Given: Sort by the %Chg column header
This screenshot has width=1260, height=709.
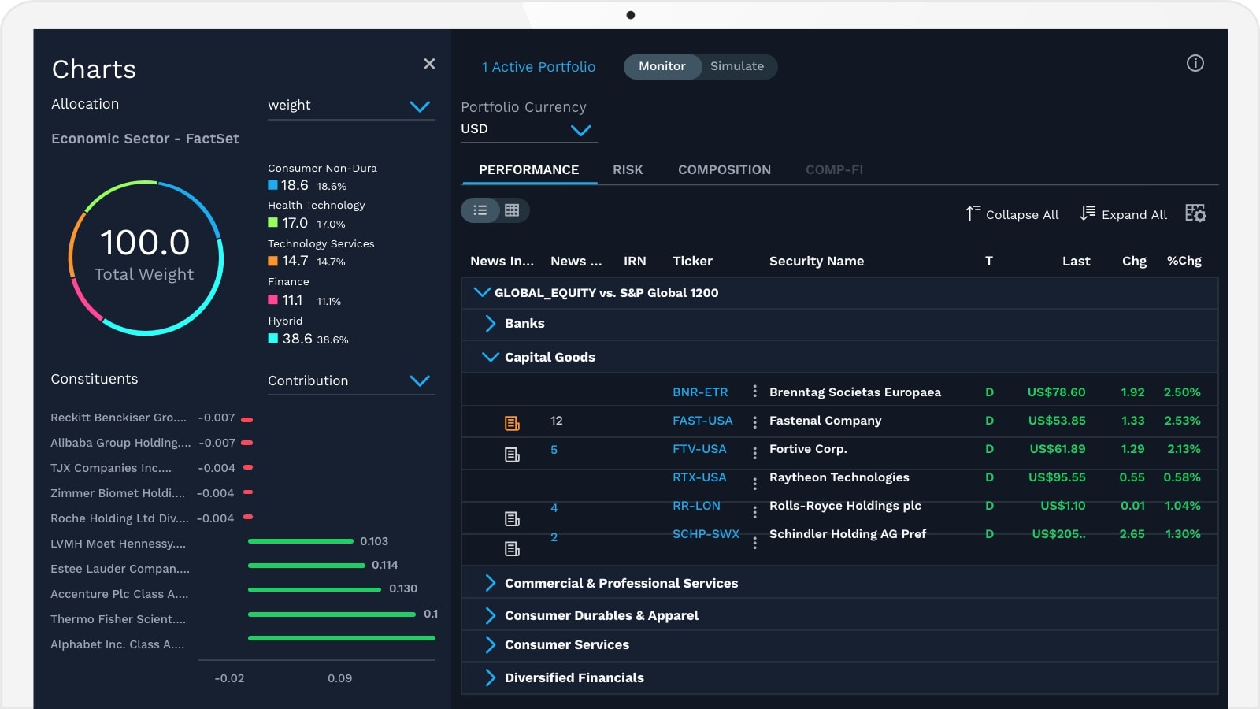Looking at the screenshot, I should 1184,261.
